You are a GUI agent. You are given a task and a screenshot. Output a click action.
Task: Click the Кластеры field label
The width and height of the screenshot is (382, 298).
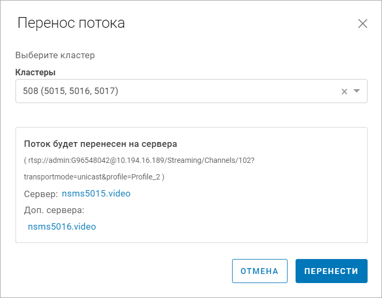36,73
